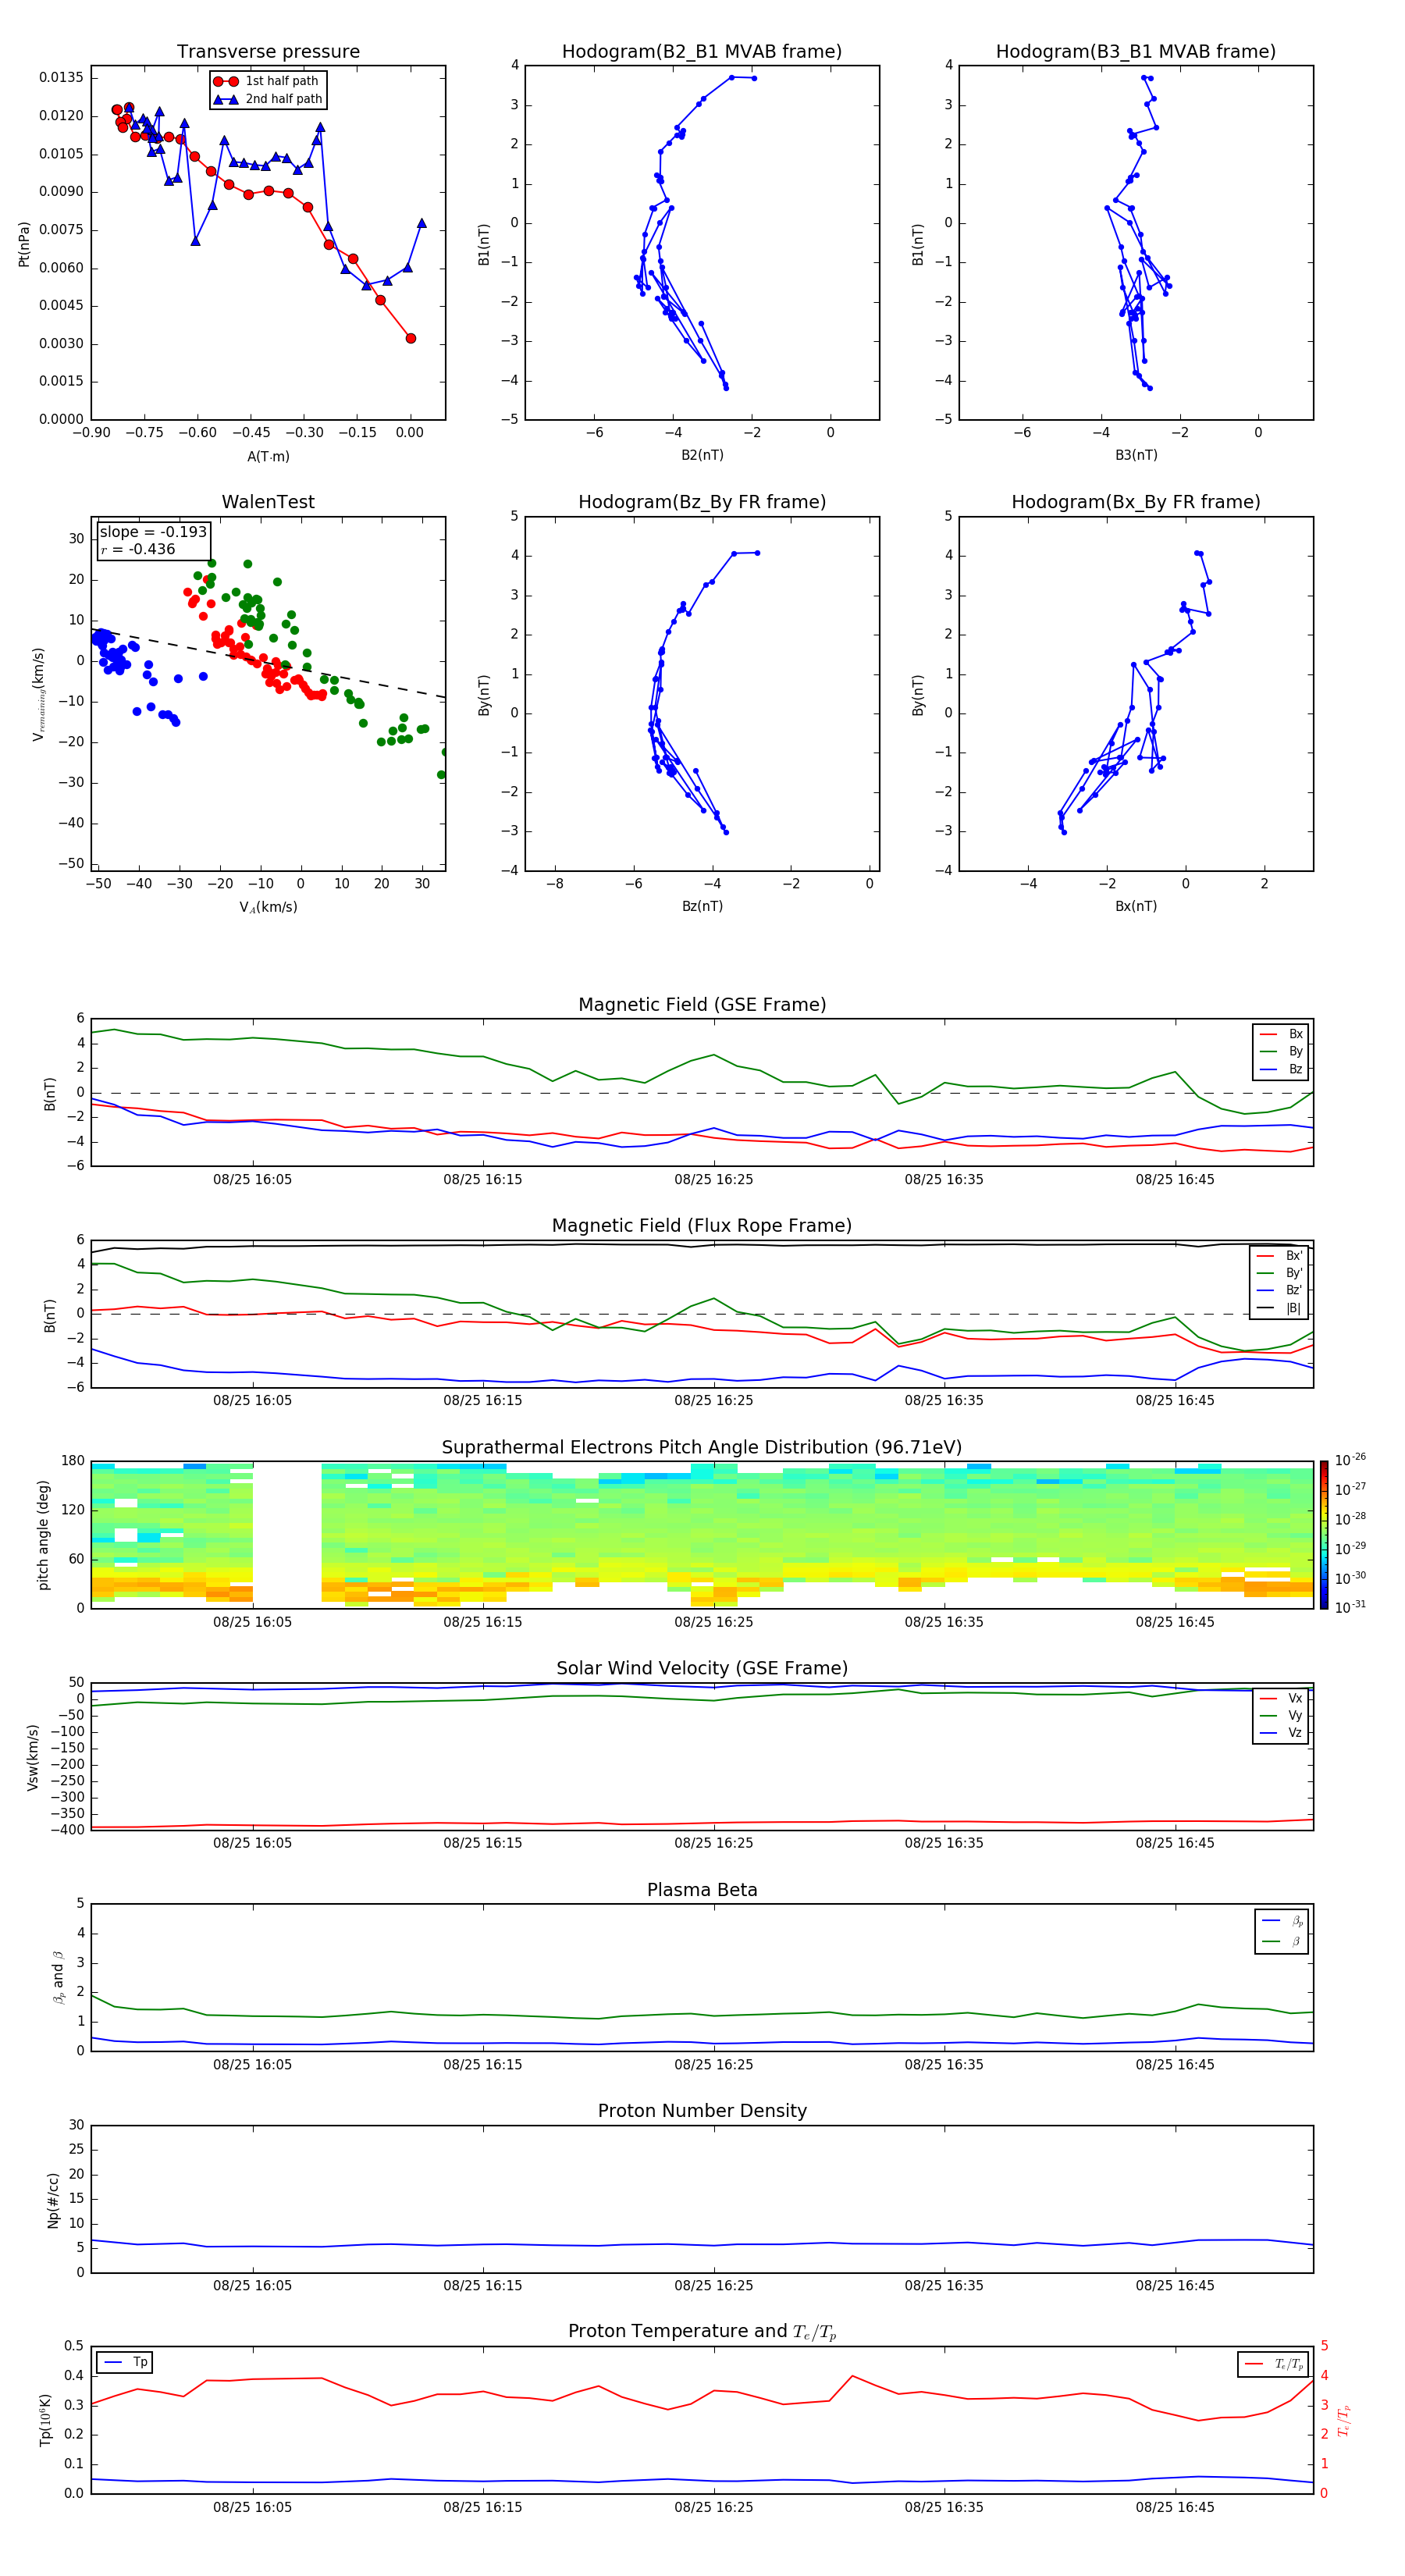Click 'Bx' in GSE magnetic field legend
1405x2576 pixels.
click(x=1282, y=1034)
